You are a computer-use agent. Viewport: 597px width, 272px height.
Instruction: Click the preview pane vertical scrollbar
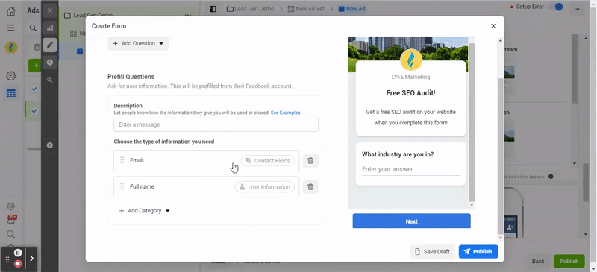click(472, 121)
